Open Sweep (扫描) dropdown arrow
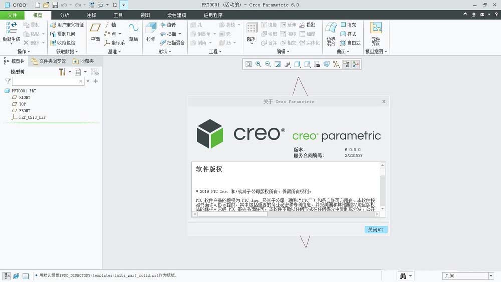501x282 pixels. tap(180, 34)
